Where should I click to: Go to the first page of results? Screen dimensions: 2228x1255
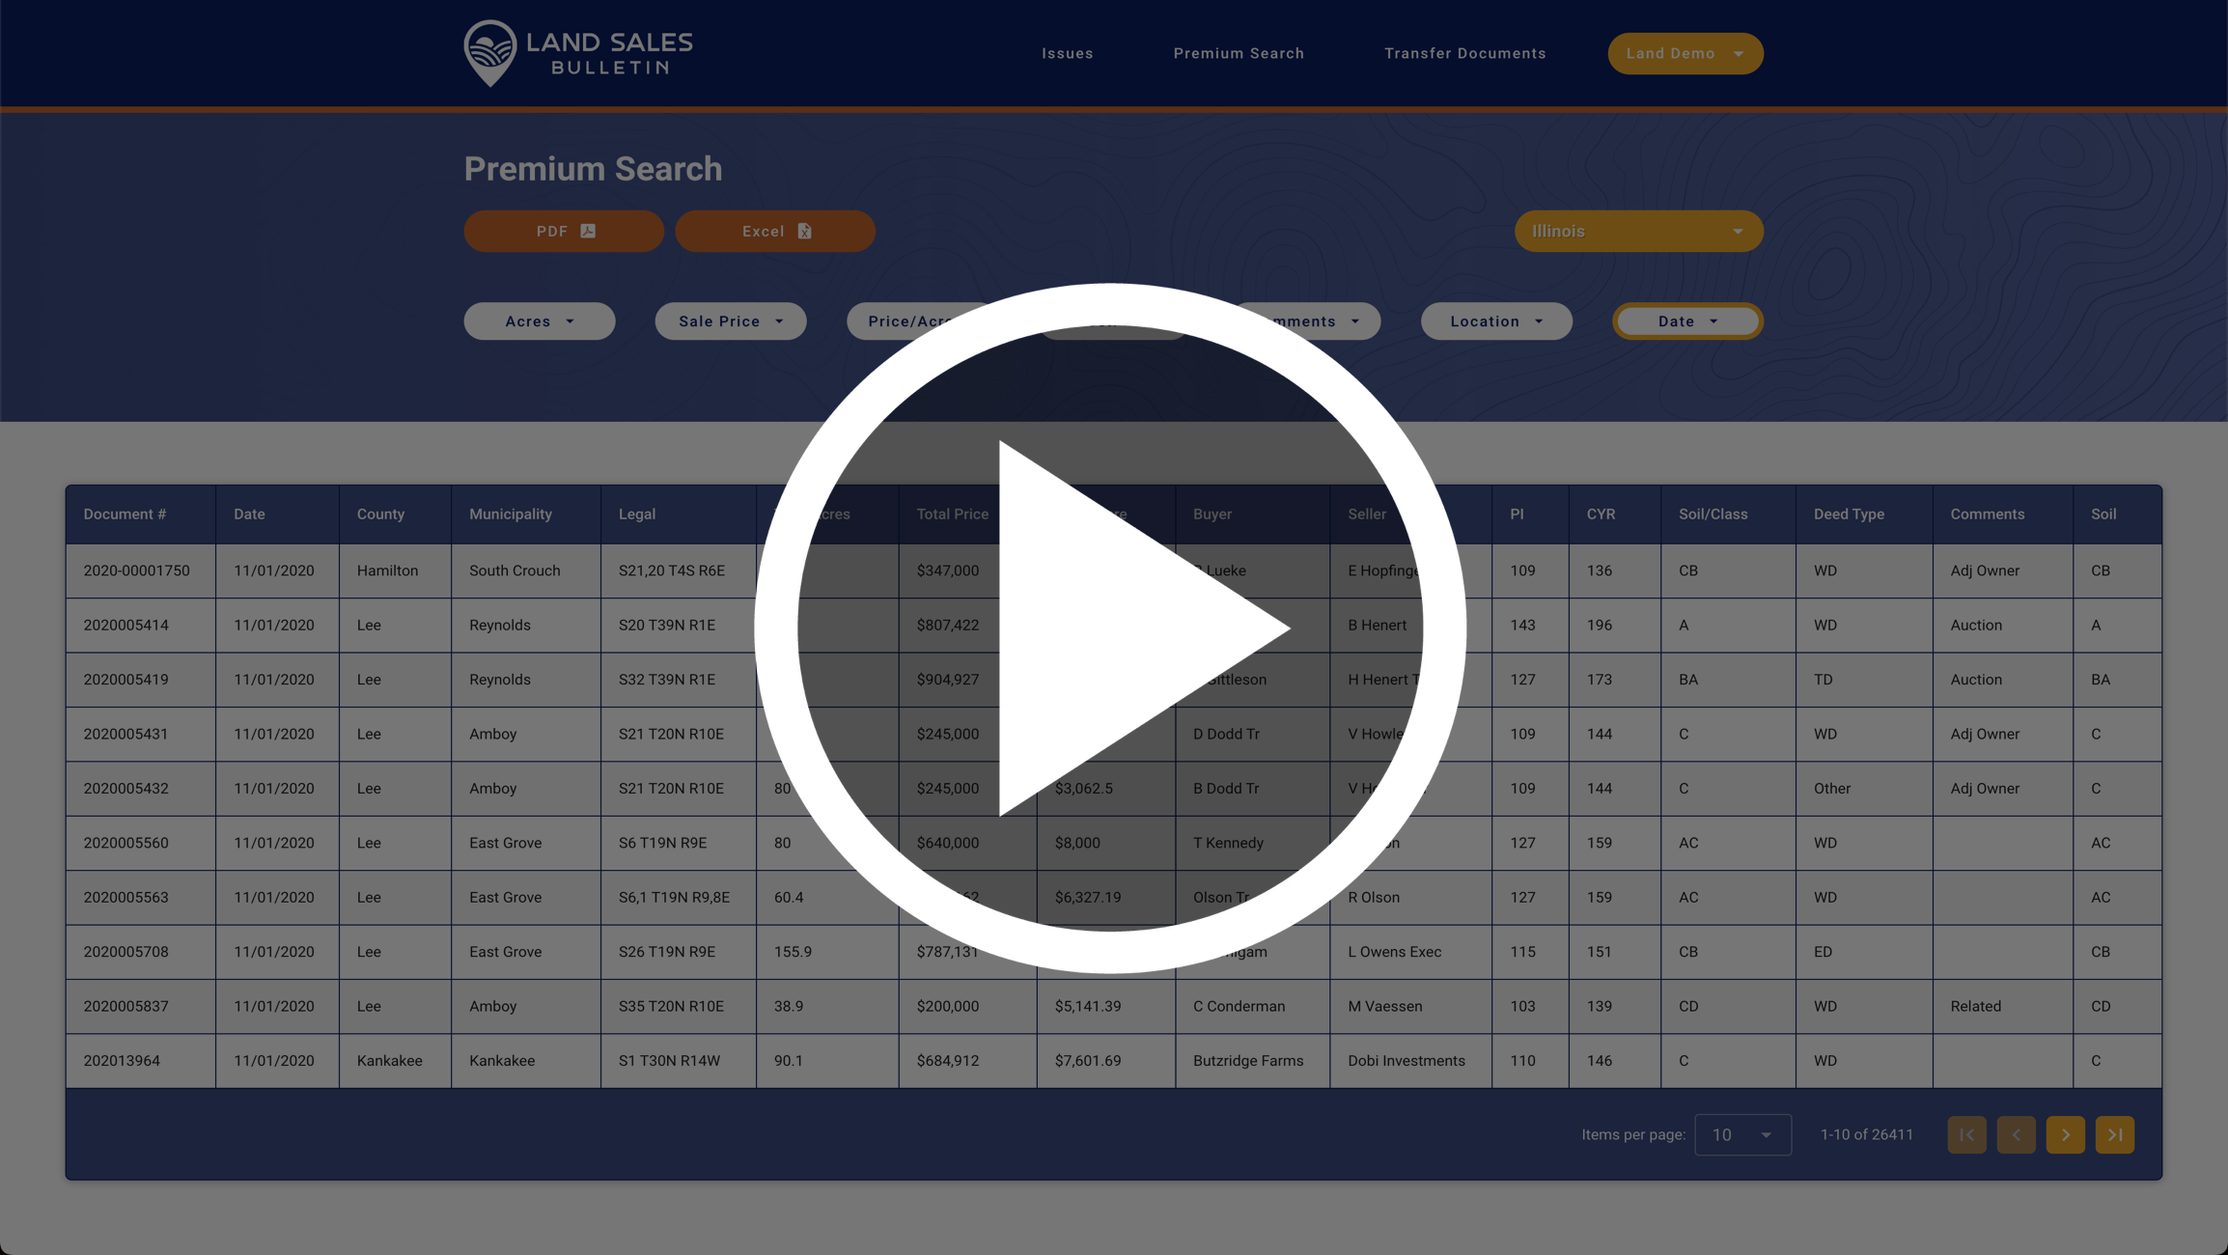(1966, 1134)
